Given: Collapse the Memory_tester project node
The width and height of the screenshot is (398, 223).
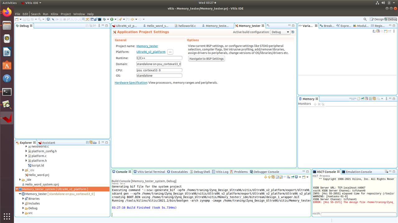Looking at the screenshot, I should coord(20,194).
